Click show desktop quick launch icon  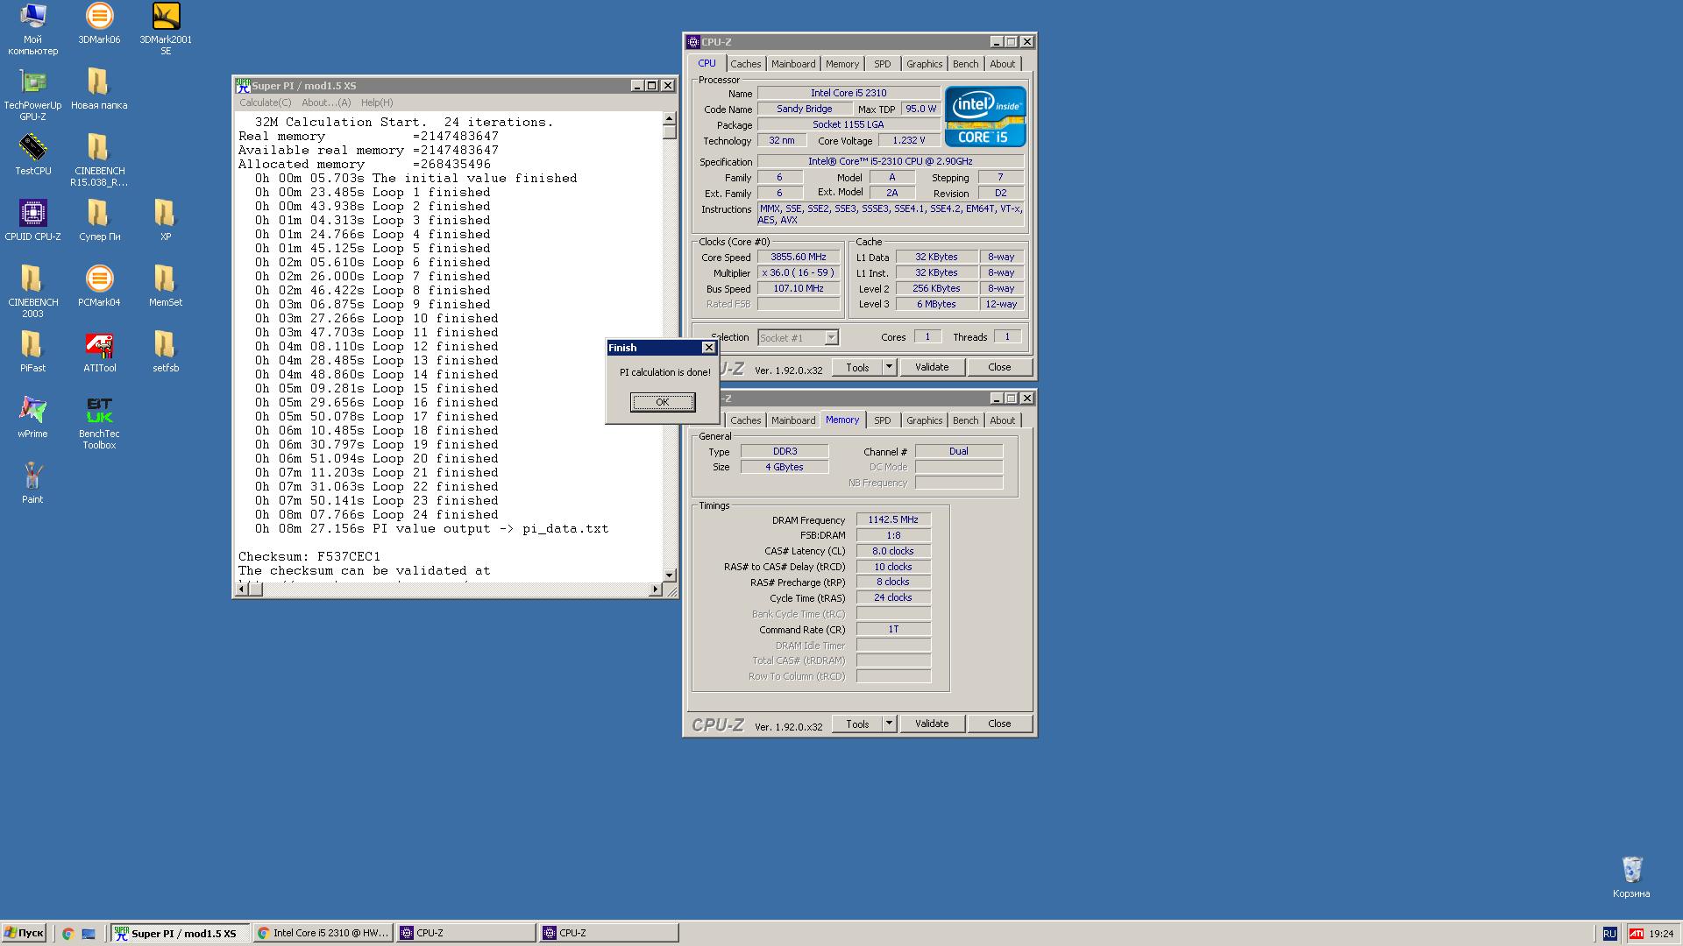tap(89, 934)
